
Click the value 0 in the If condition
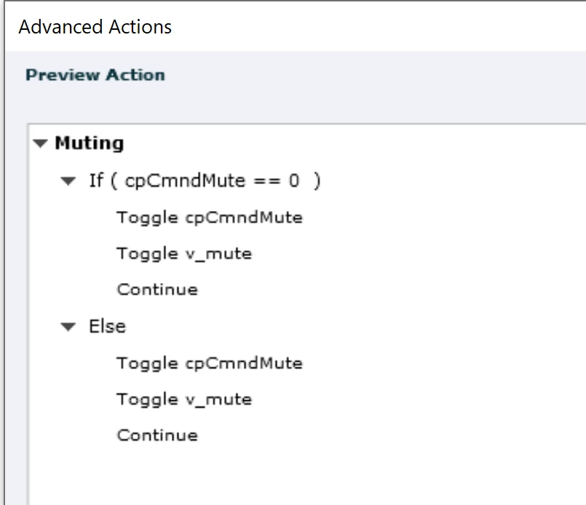(294, 180)
